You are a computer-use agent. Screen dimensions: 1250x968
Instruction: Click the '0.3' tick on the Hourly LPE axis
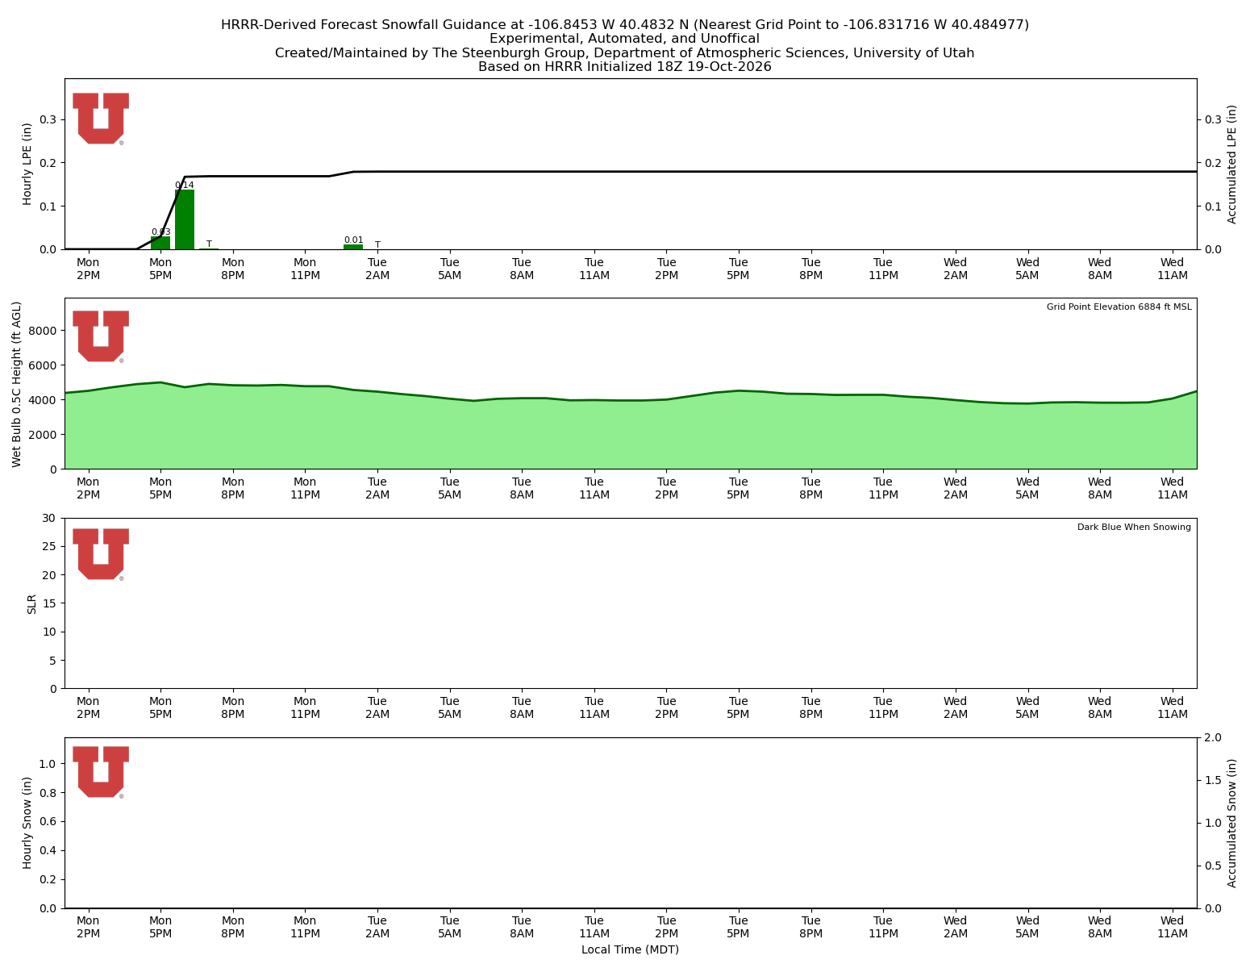point(48,119)
